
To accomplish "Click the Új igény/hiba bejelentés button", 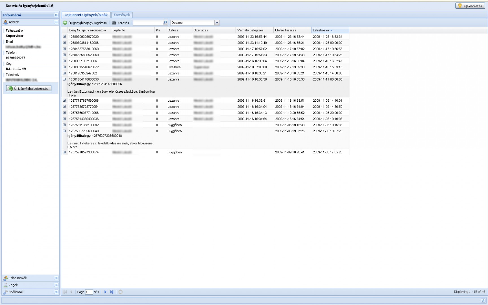I will point(29,88).
